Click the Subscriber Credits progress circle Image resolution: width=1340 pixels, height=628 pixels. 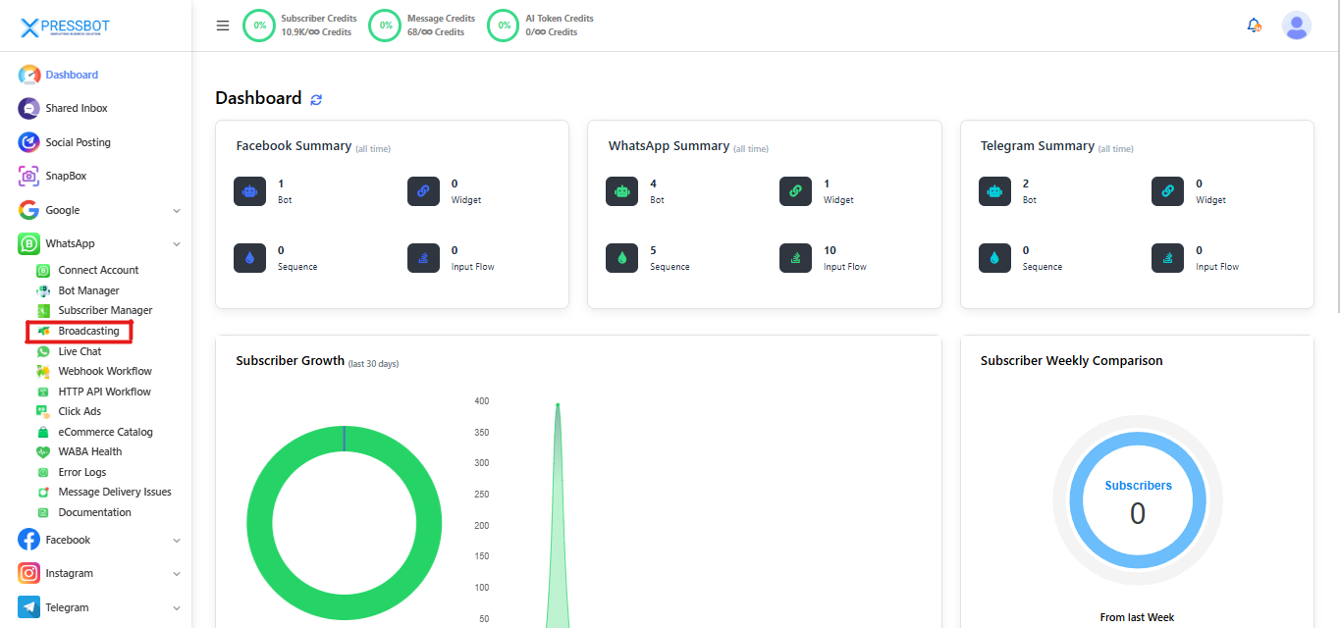click(x=259, y=26)
